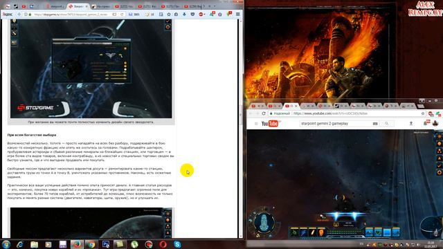443x249 pixels.
Task: Open the pinned Twitter tab in Firefox
Action: point(32,6)
